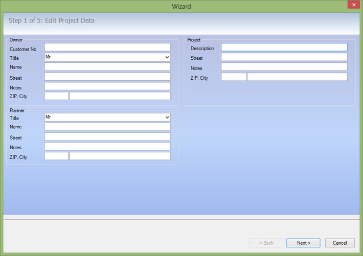Click the Owner City input field
This screenshot has width=363, height=256.
coord(120,96)
